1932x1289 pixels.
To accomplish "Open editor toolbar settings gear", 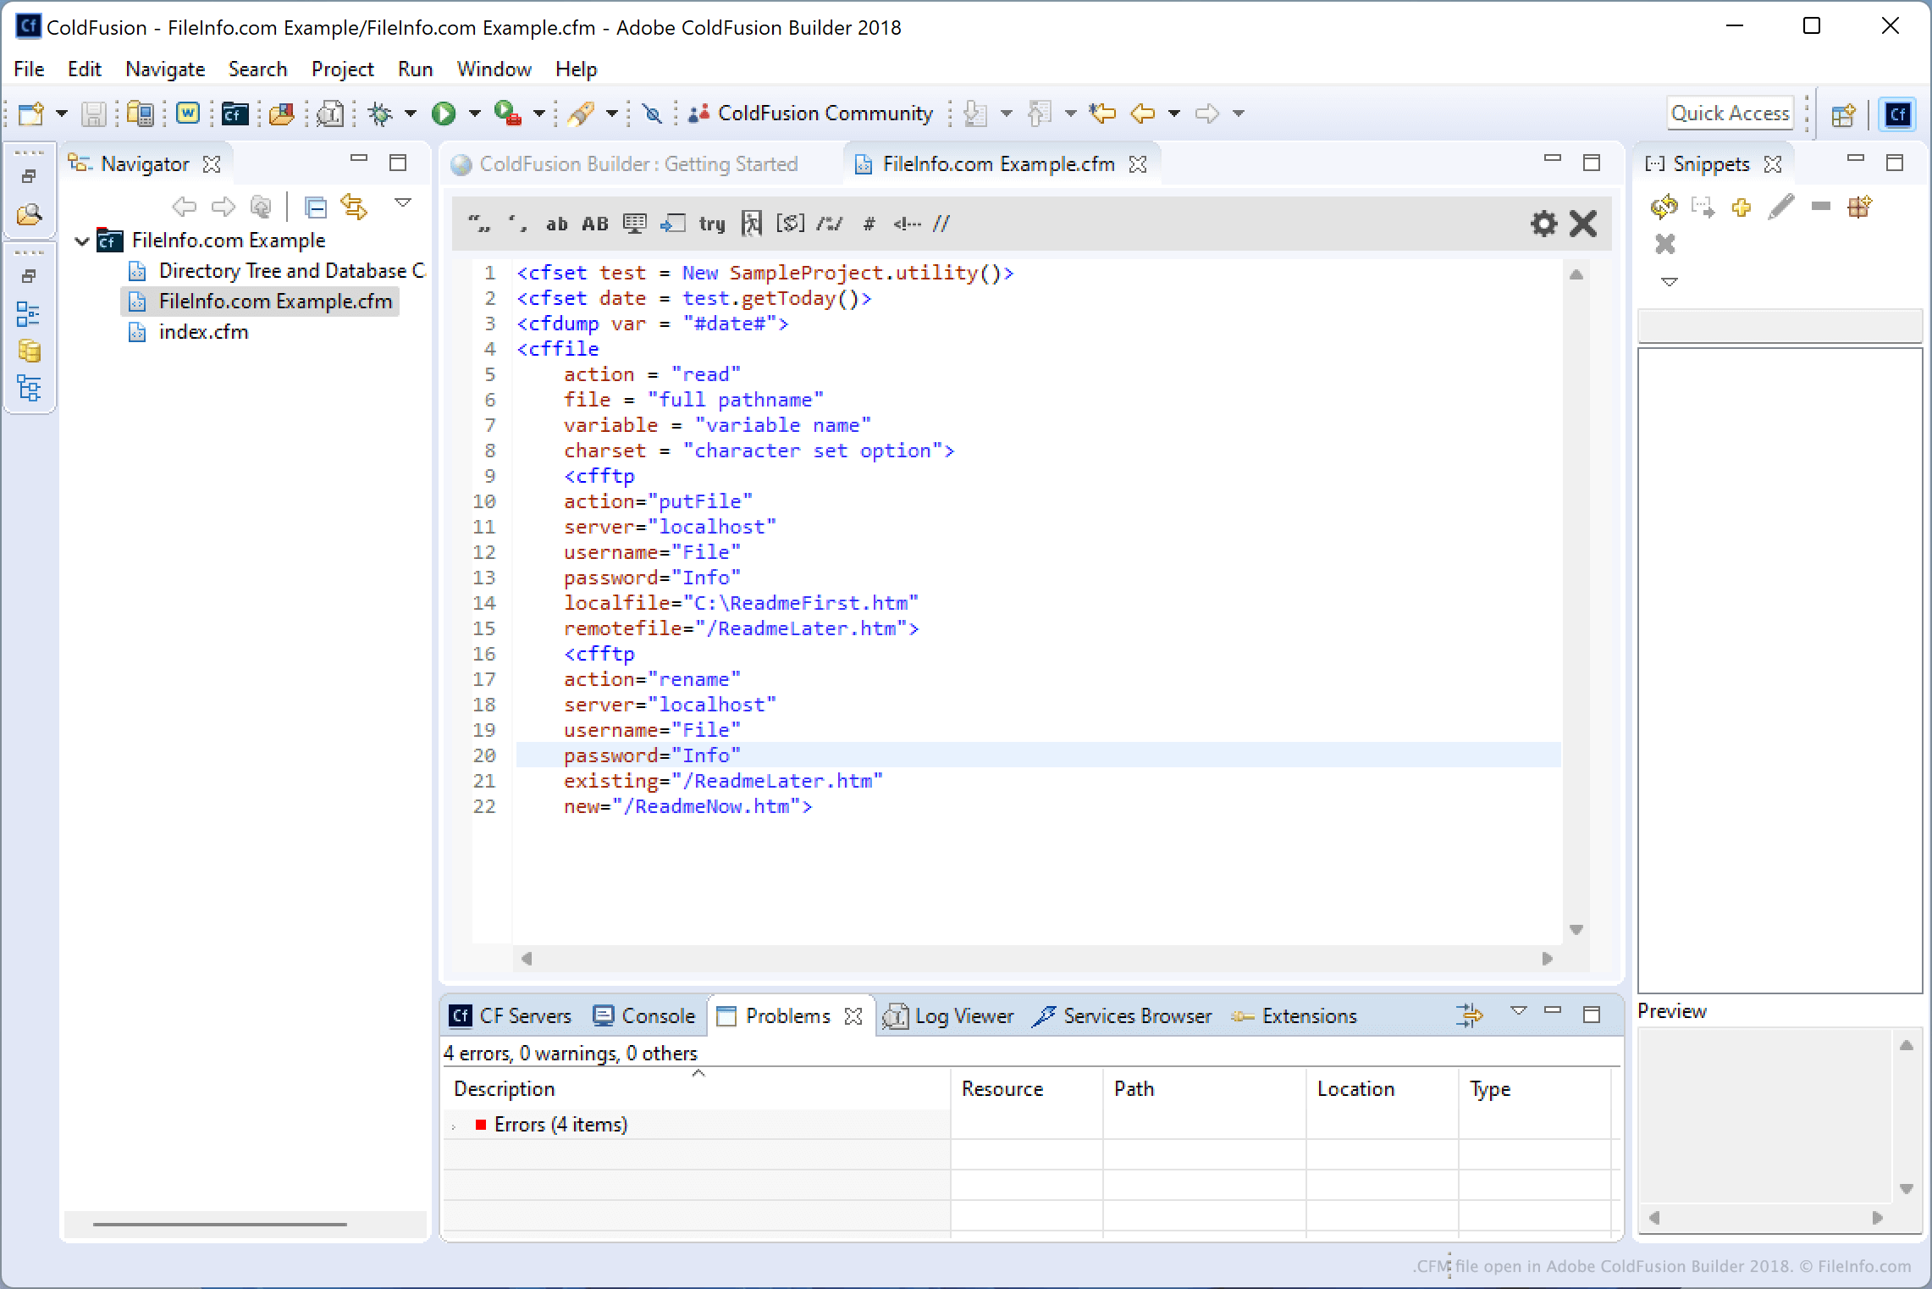I will (1543, 224).
